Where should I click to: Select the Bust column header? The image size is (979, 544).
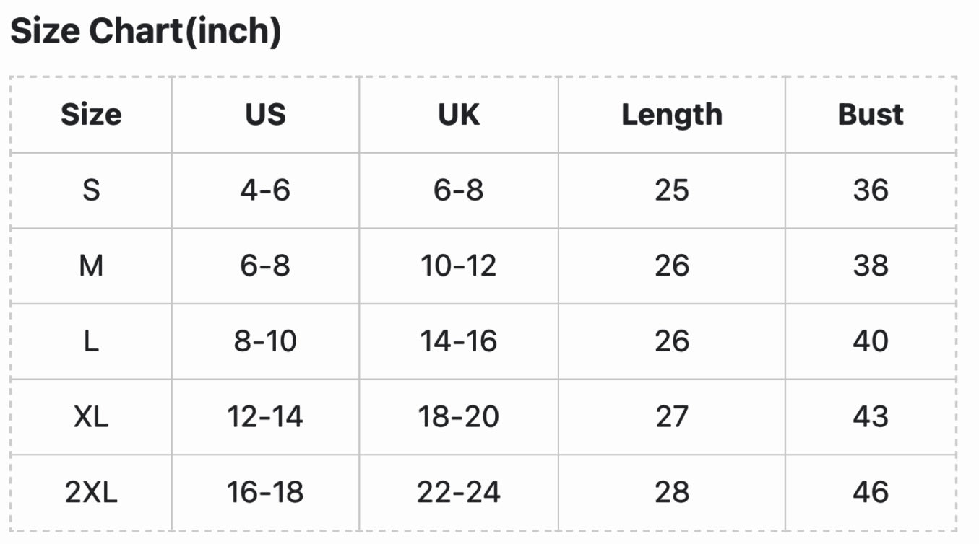coord(871,115)
